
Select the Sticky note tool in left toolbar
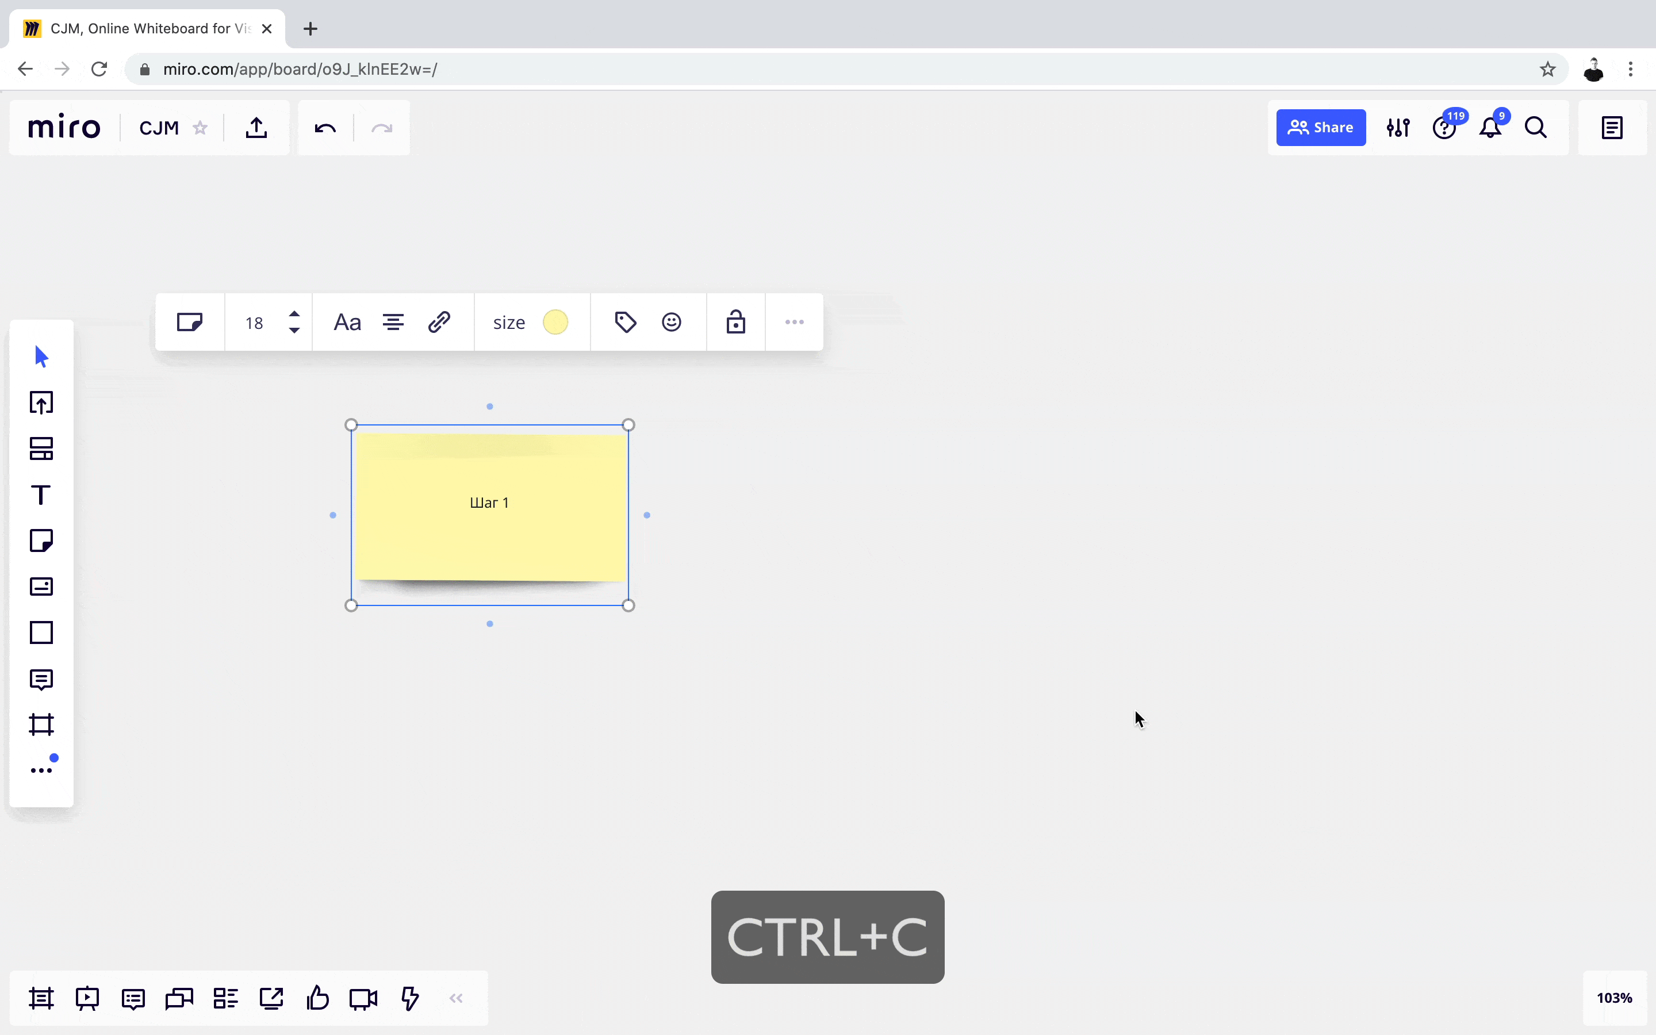(x=41, y=540)
